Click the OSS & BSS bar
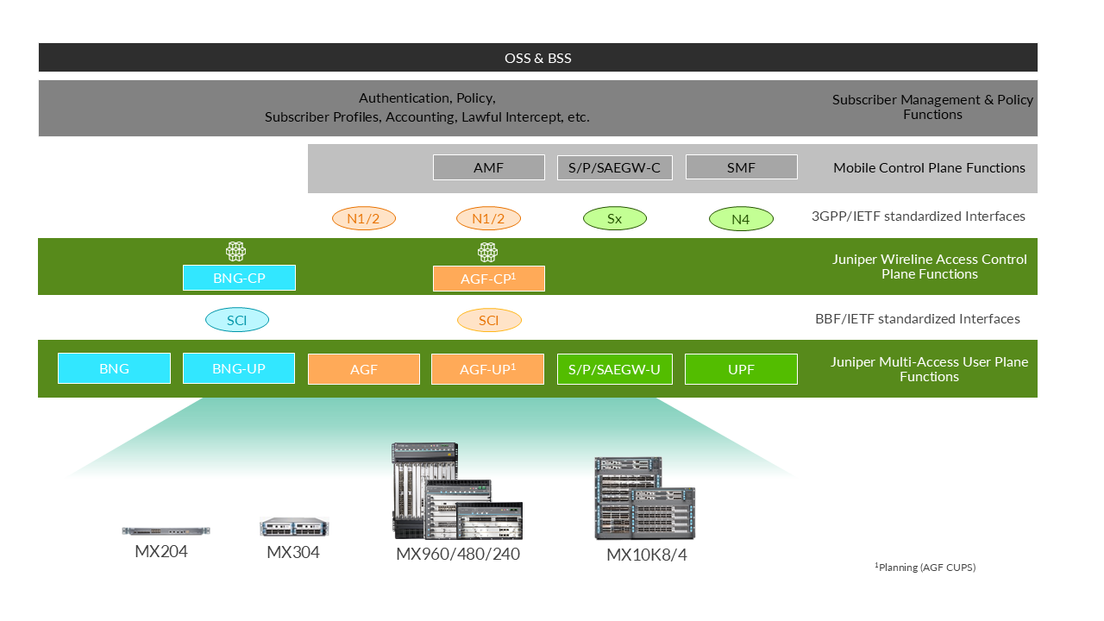Screen dimensions: 1104x621 click(x=537, y=58)
